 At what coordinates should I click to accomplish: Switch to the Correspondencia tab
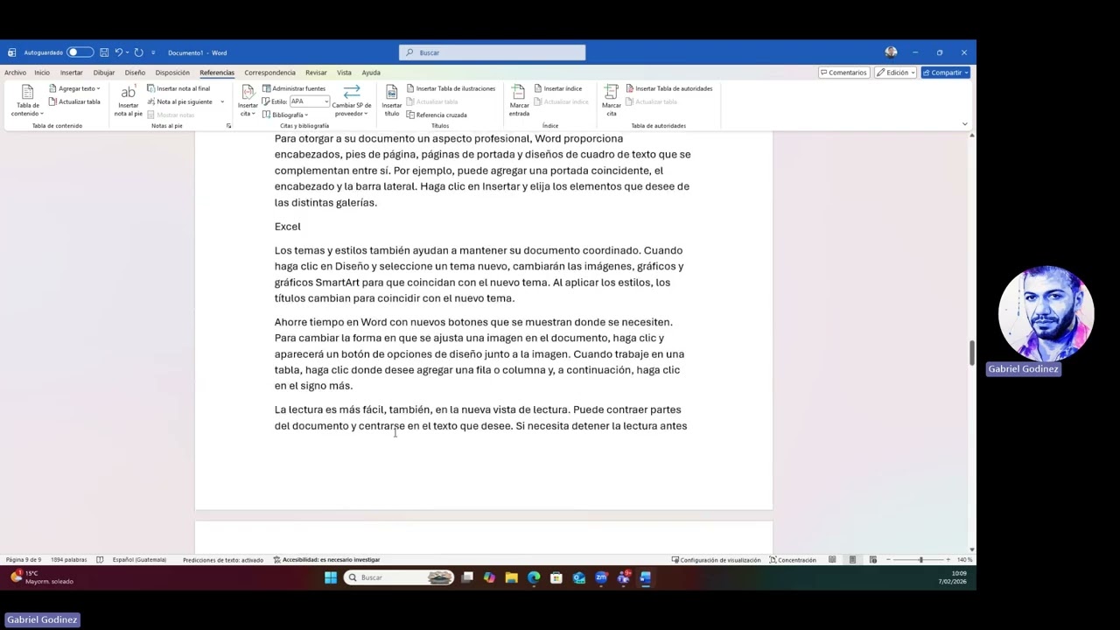pos(269,73)
